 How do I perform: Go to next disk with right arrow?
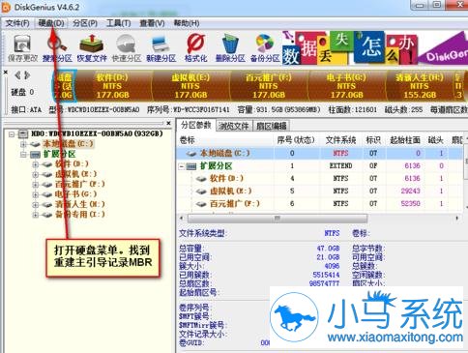(x=27, y=75)
